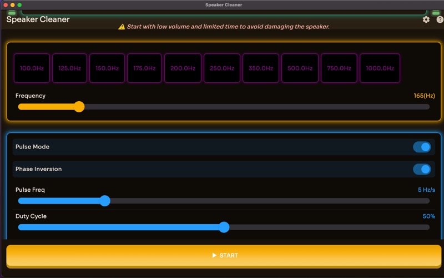Click the Duty Cycle slider handle
444x278 pixels.
[x=224, y=227]
